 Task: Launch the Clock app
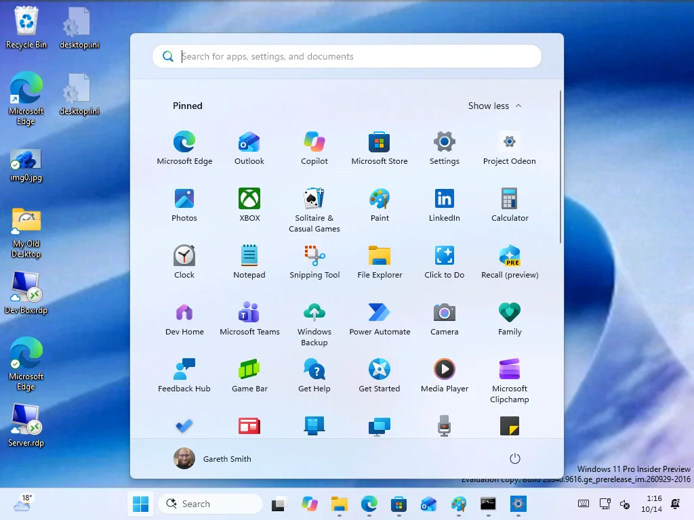click(x=184, y=262)
